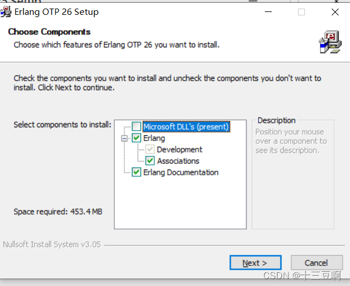Enable the Microsoft DLL's (present) checkbox
This screenshot has height=286, width=350.
(136, 126)
